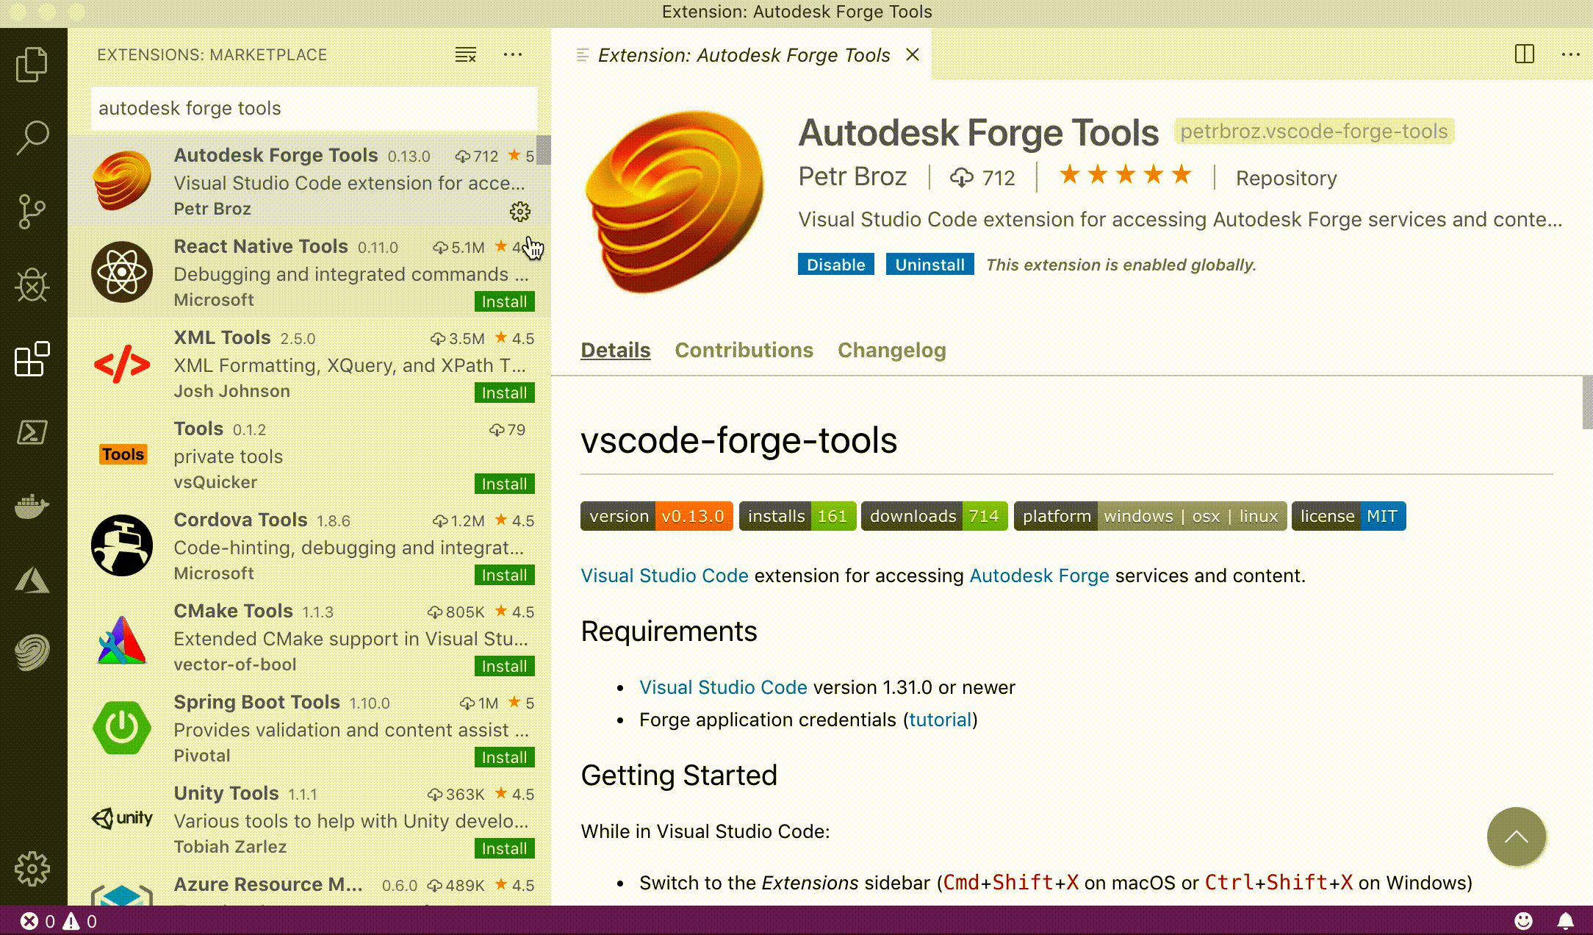1593x935 pixels.
Task: Open the Contributions tab in extension panel
Action: click(743, 349)
